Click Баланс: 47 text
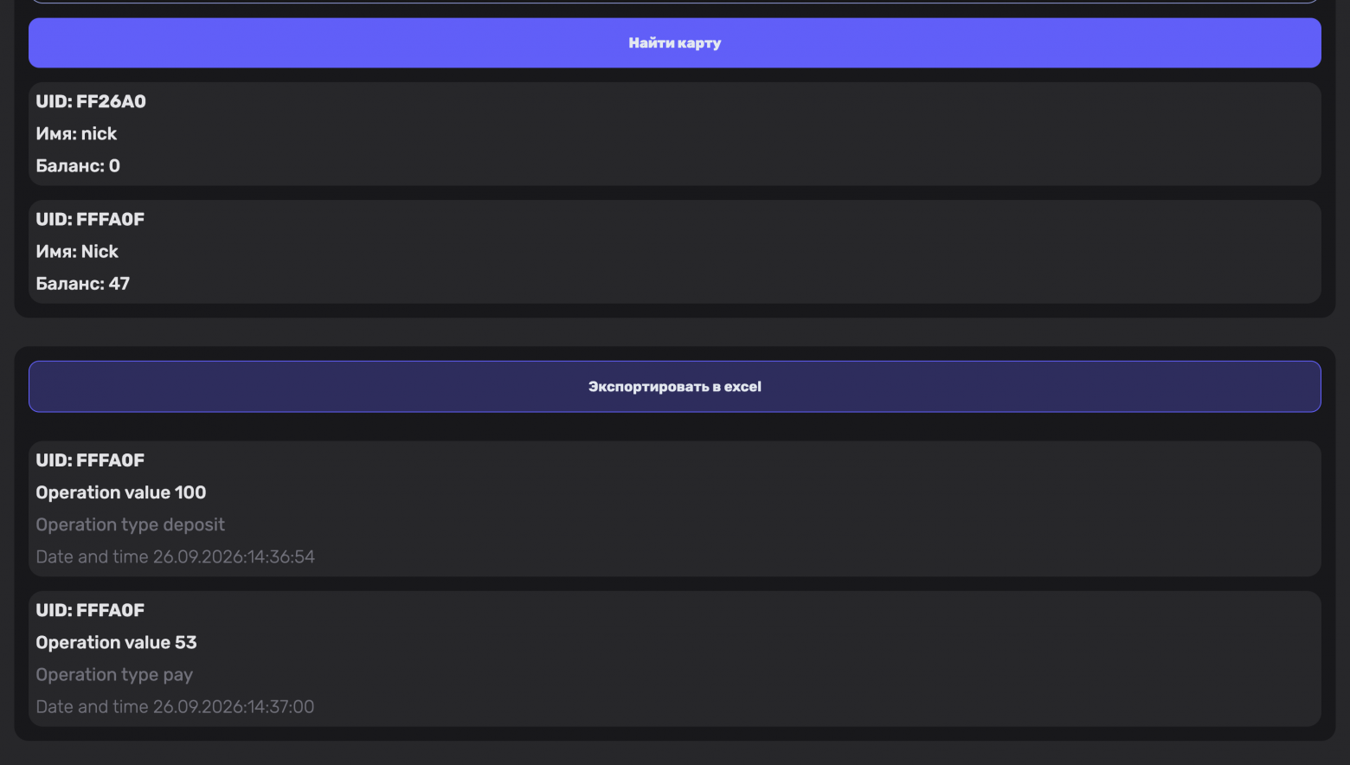Screen dimensions: 1350x765 (82, 283)
